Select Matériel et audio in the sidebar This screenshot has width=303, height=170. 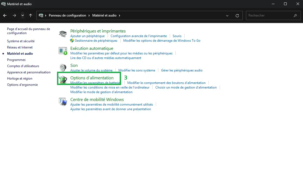point(20,54)
